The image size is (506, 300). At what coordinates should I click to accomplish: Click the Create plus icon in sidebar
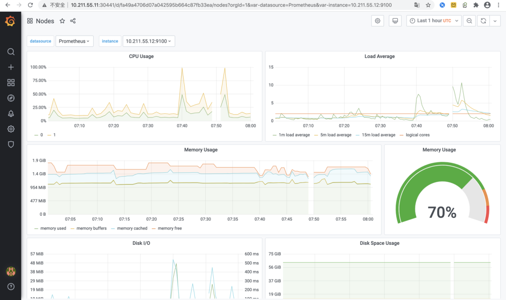tap(11, 67)
